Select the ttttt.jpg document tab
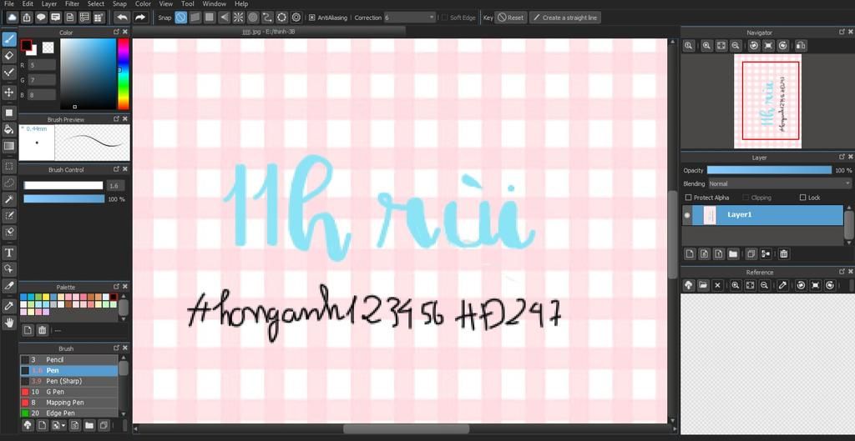855x441 pixels. pos(268,32)
